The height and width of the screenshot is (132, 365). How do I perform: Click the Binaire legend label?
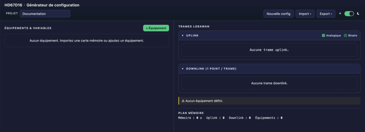point(353,36)
